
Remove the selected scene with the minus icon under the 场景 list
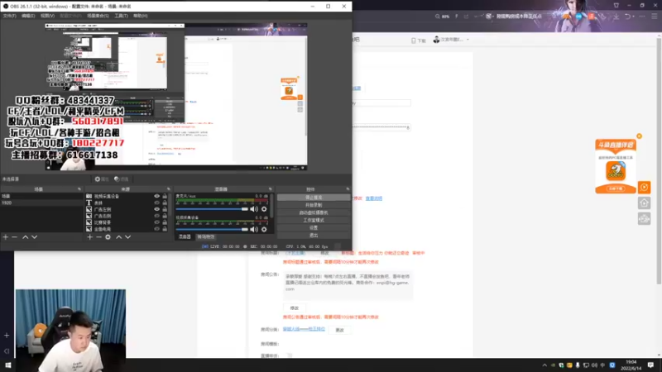pos(14,237)
